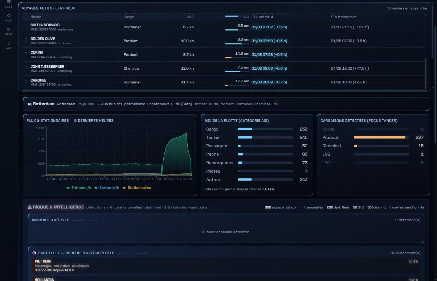Select the GOLDEN OLIVE ship name

pos(42,39)
